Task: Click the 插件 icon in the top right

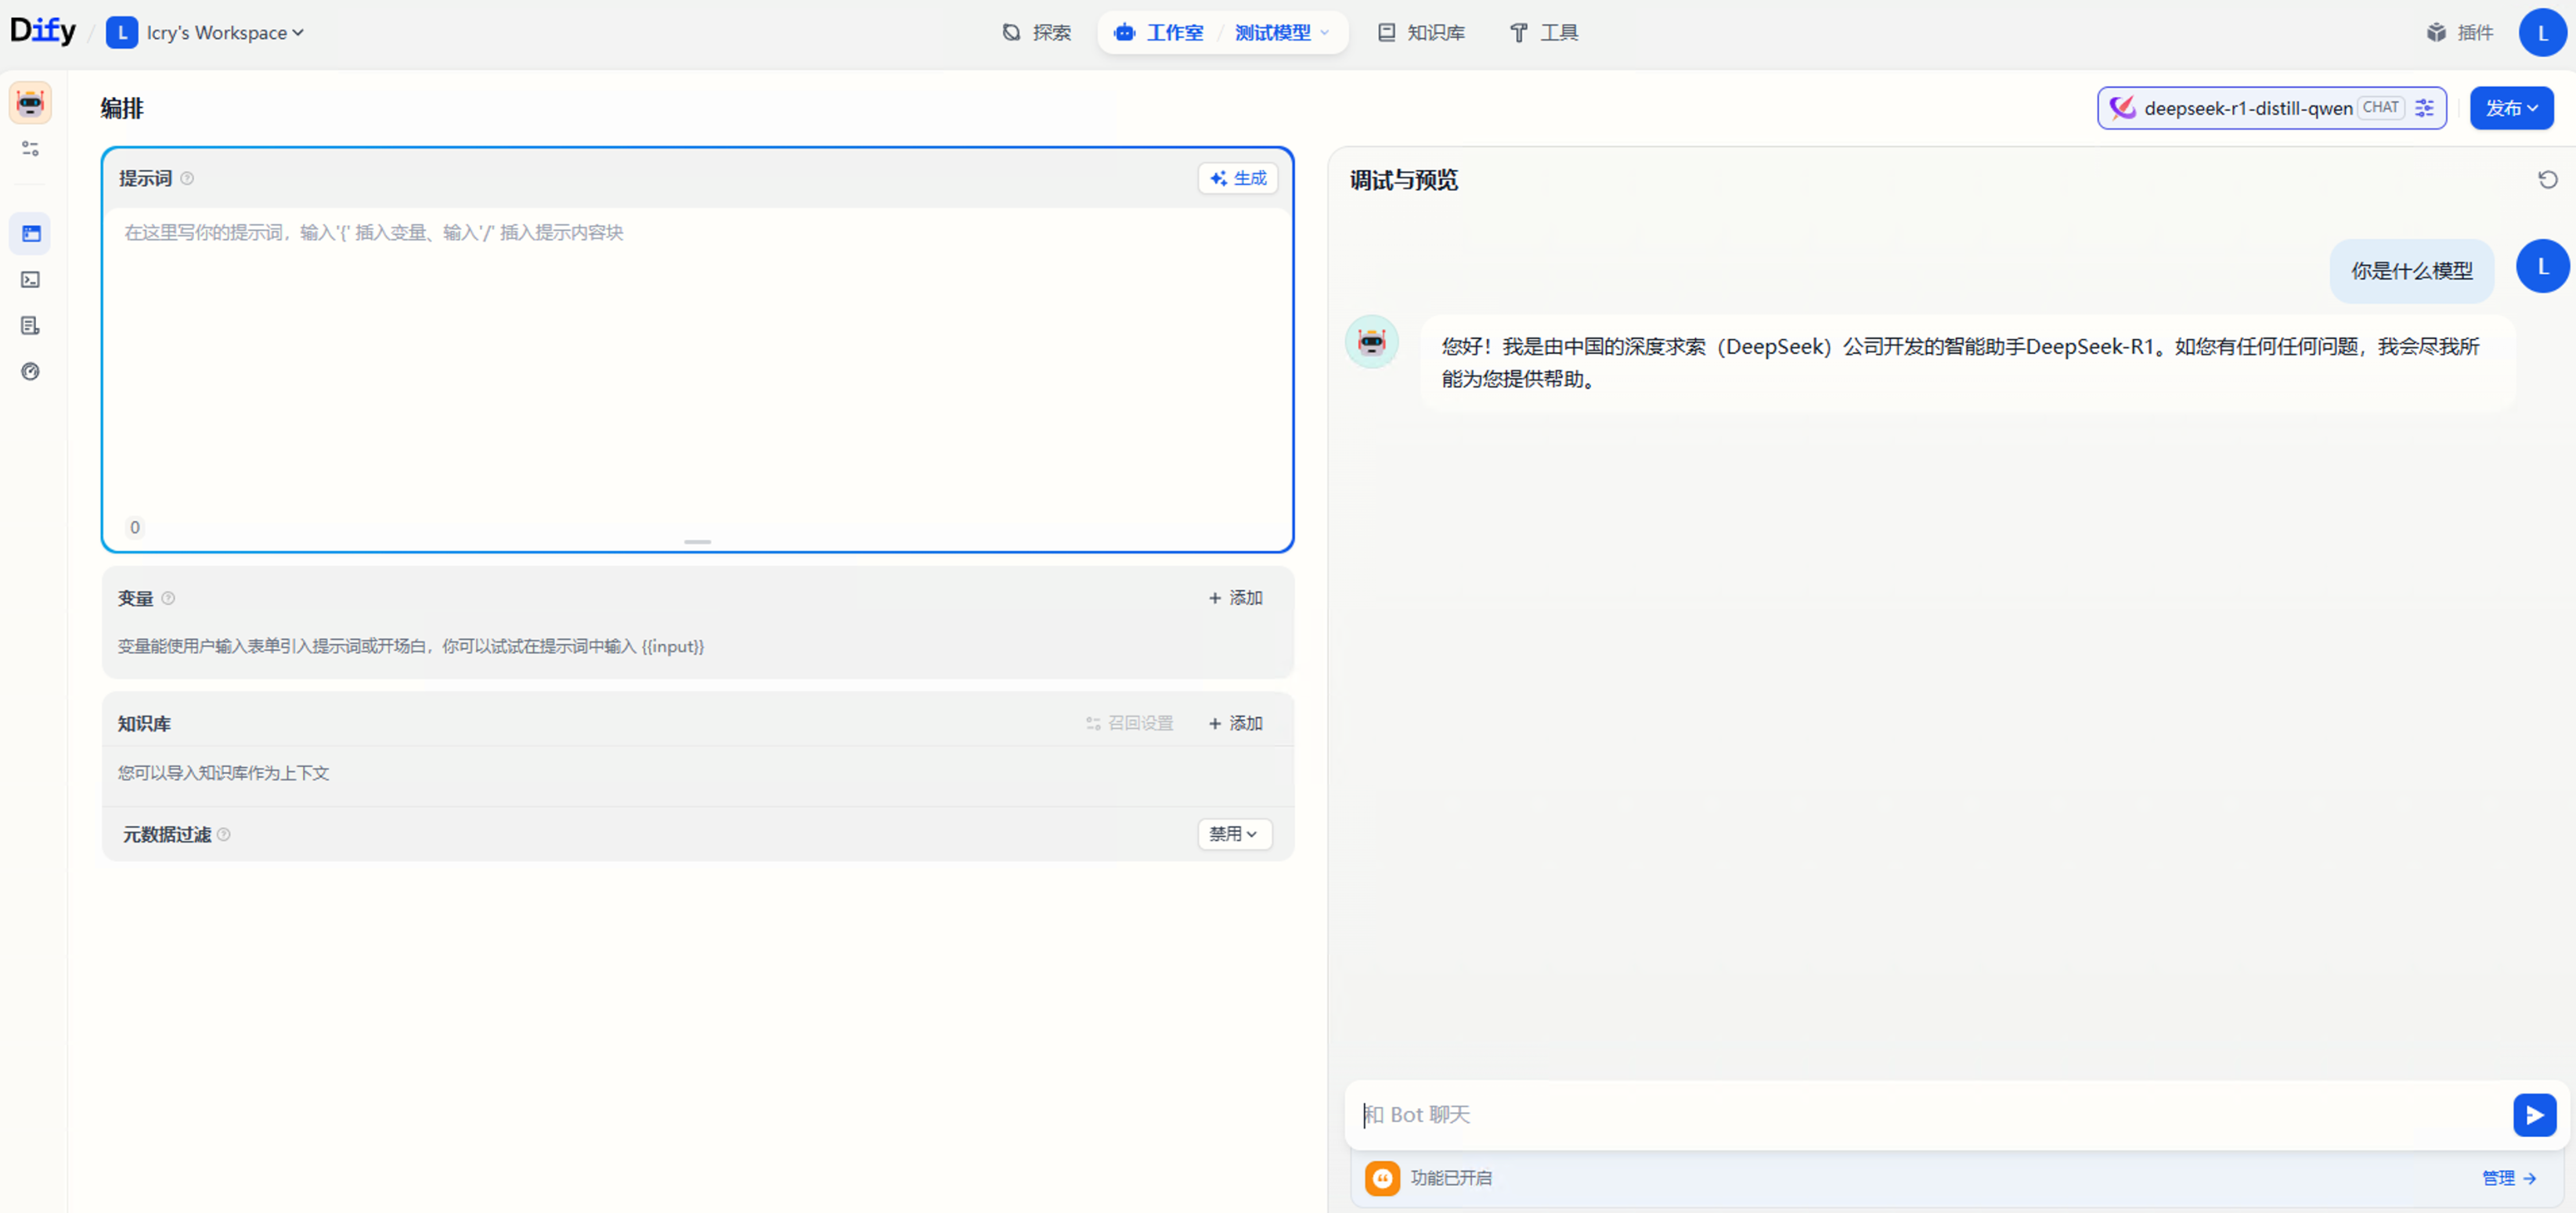Action: 2437,32
